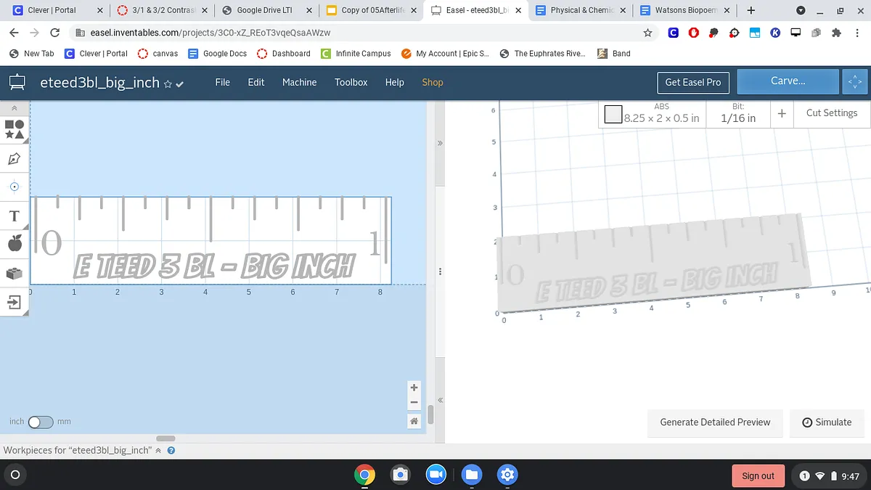Select the Pen drawing tool

point(15,158)
